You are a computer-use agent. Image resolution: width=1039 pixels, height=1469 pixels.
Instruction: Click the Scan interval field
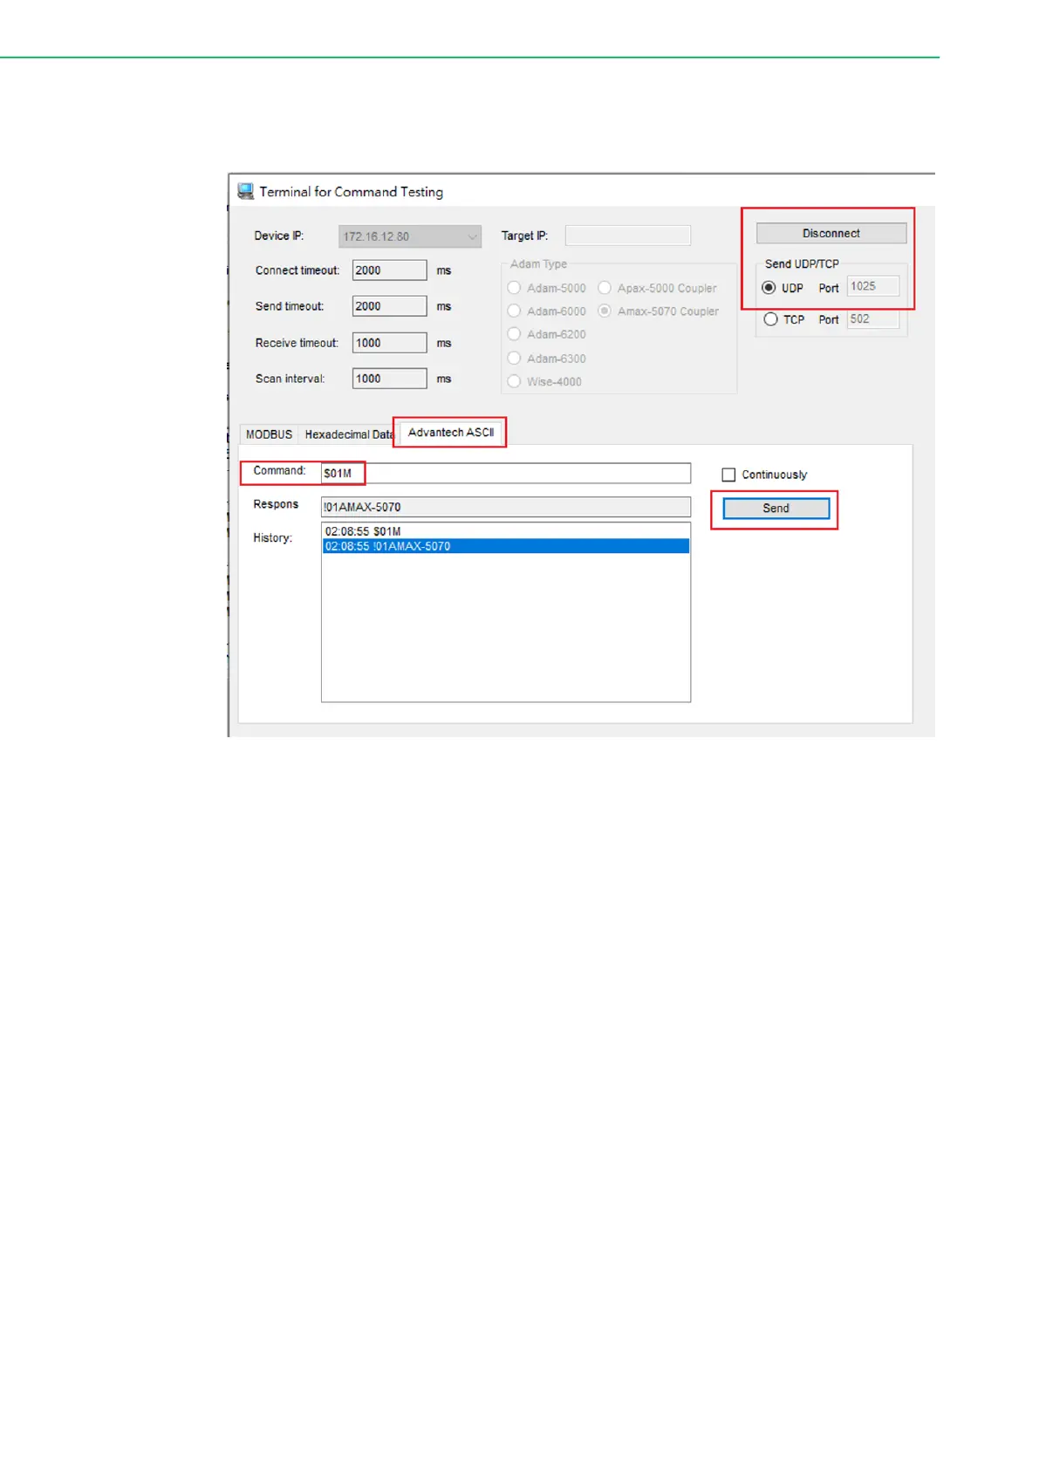point(389,379)
